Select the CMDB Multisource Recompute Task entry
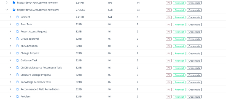The image size is (226, 99). 41,67
